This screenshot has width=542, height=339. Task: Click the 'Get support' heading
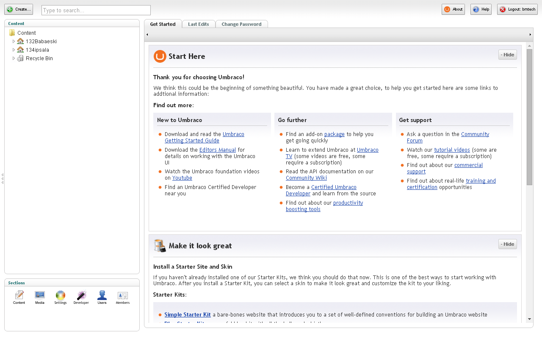click(415, 120)
